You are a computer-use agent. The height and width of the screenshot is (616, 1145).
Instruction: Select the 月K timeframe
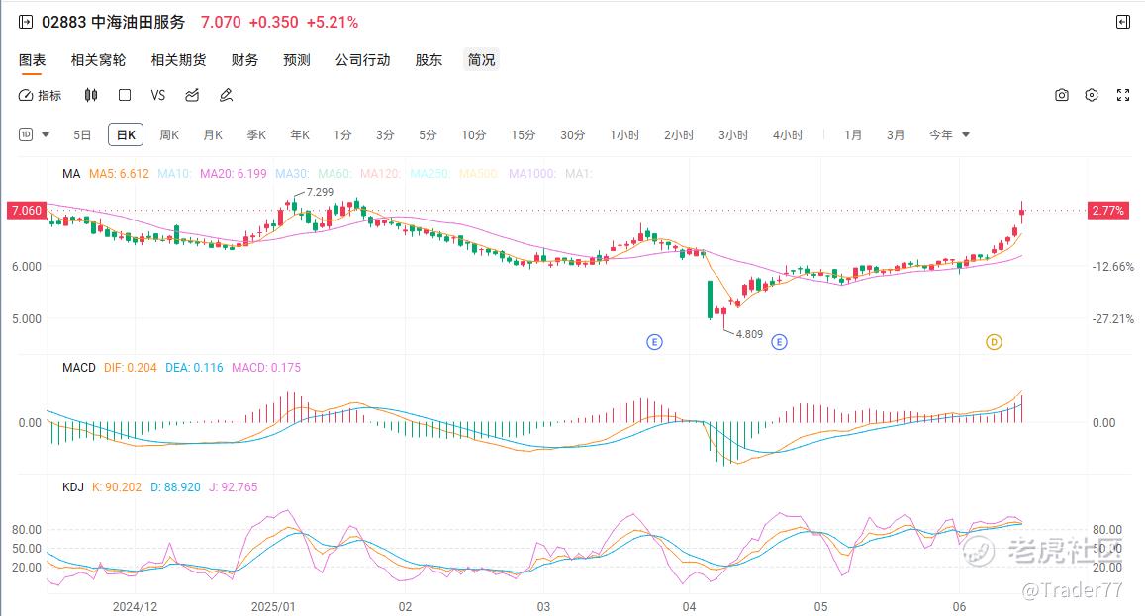pyautogui.click(x=213, y=135)
